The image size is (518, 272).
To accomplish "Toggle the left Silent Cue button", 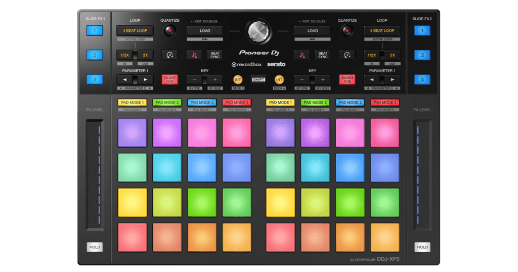I will click(x=169, y=79).
